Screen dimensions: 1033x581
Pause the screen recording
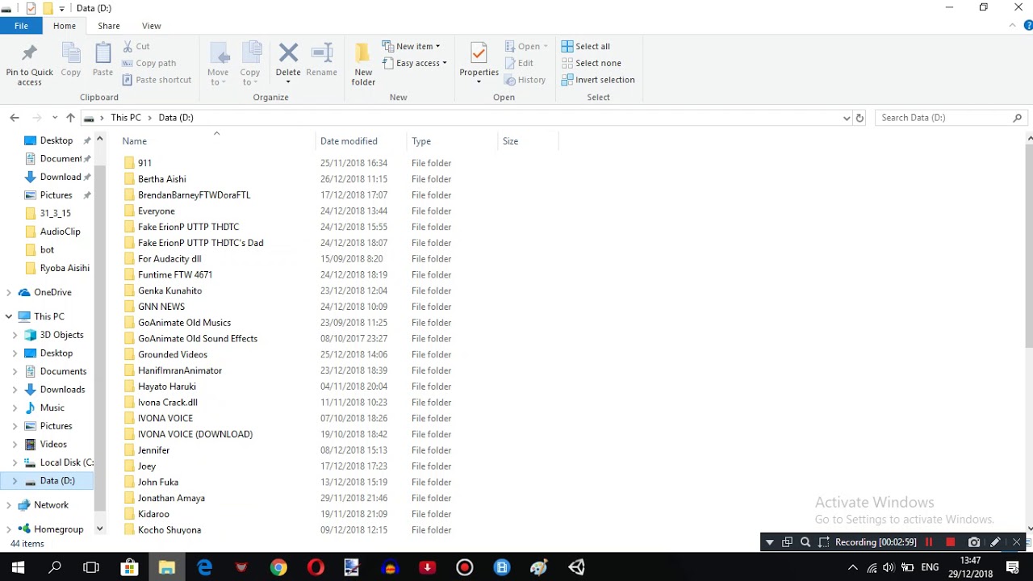[x=929, y=542]
